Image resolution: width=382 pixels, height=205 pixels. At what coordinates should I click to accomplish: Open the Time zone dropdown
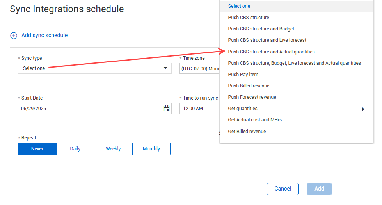click(x=199, y=68)
